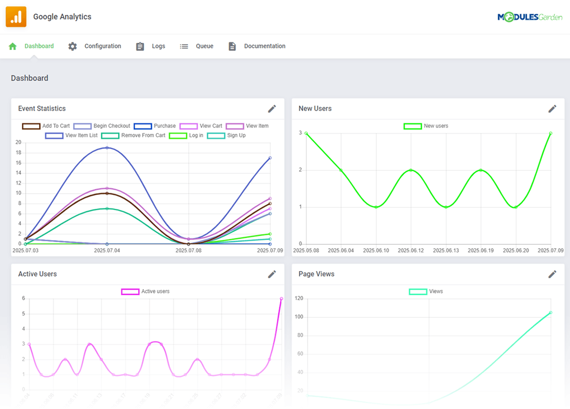This screenshot has height=409, width=570.
Task: Click the View Item List peak point at 19
Action: [x=107, y=147]
